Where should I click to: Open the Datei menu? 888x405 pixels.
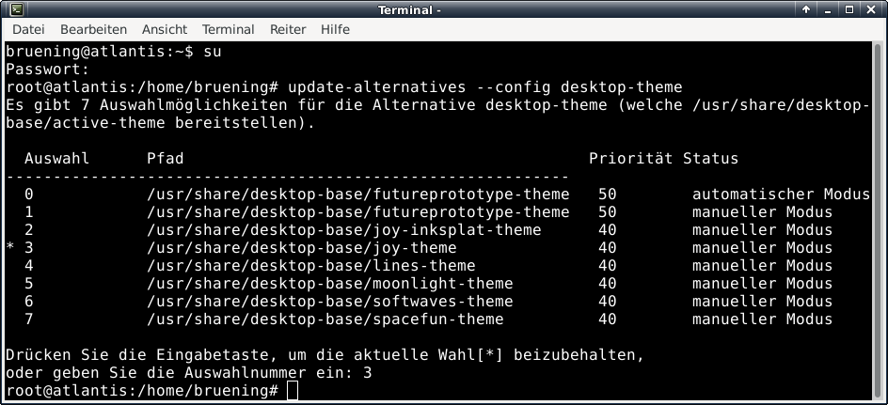[27, 29]
